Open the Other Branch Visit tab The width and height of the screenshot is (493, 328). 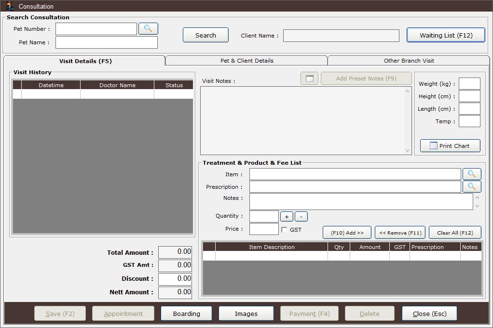(409, 61)
